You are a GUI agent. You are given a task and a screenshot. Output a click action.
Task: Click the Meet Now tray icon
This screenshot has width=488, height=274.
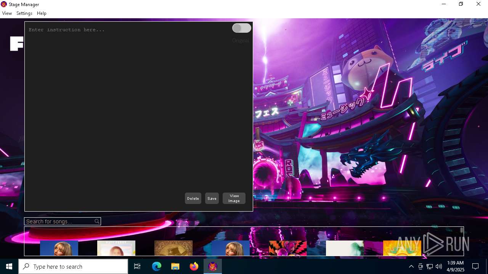click(x=421, y=266)
